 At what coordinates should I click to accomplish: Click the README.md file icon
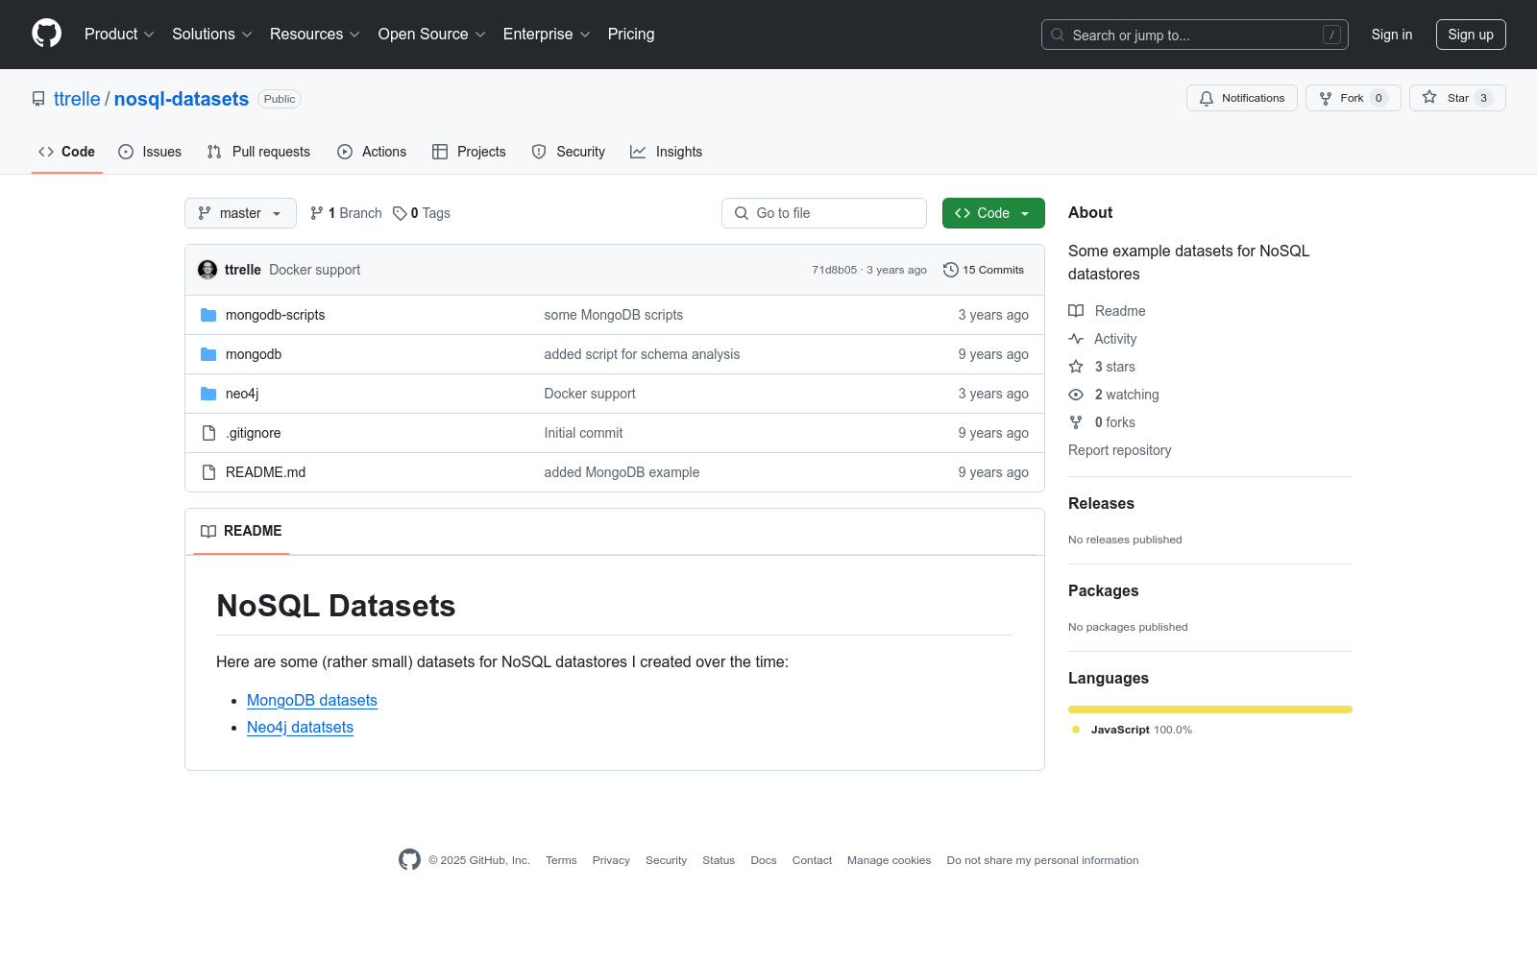(208, 472)
